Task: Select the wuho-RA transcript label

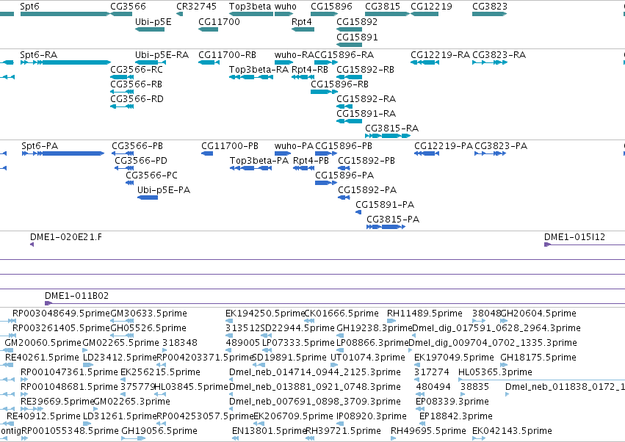Action: tap(295, 54)
